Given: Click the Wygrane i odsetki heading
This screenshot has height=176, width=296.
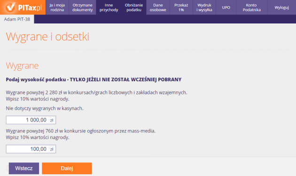Looking at the screenshot, I should pos(47,37).
